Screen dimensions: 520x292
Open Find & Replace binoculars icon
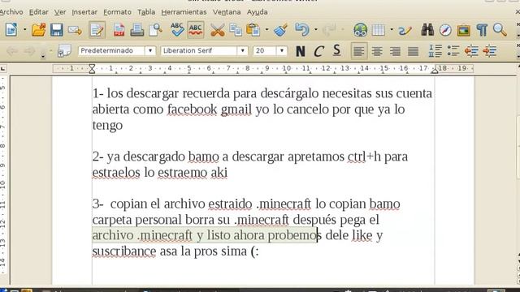point(427,30)
